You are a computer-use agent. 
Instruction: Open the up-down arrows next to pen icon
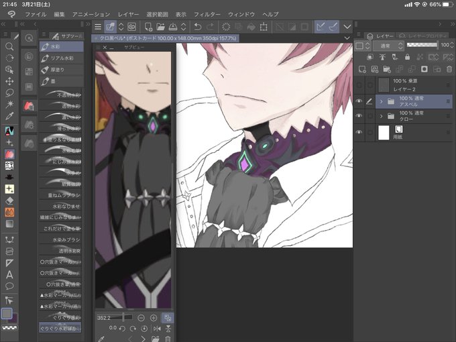[x=121, y=27]
